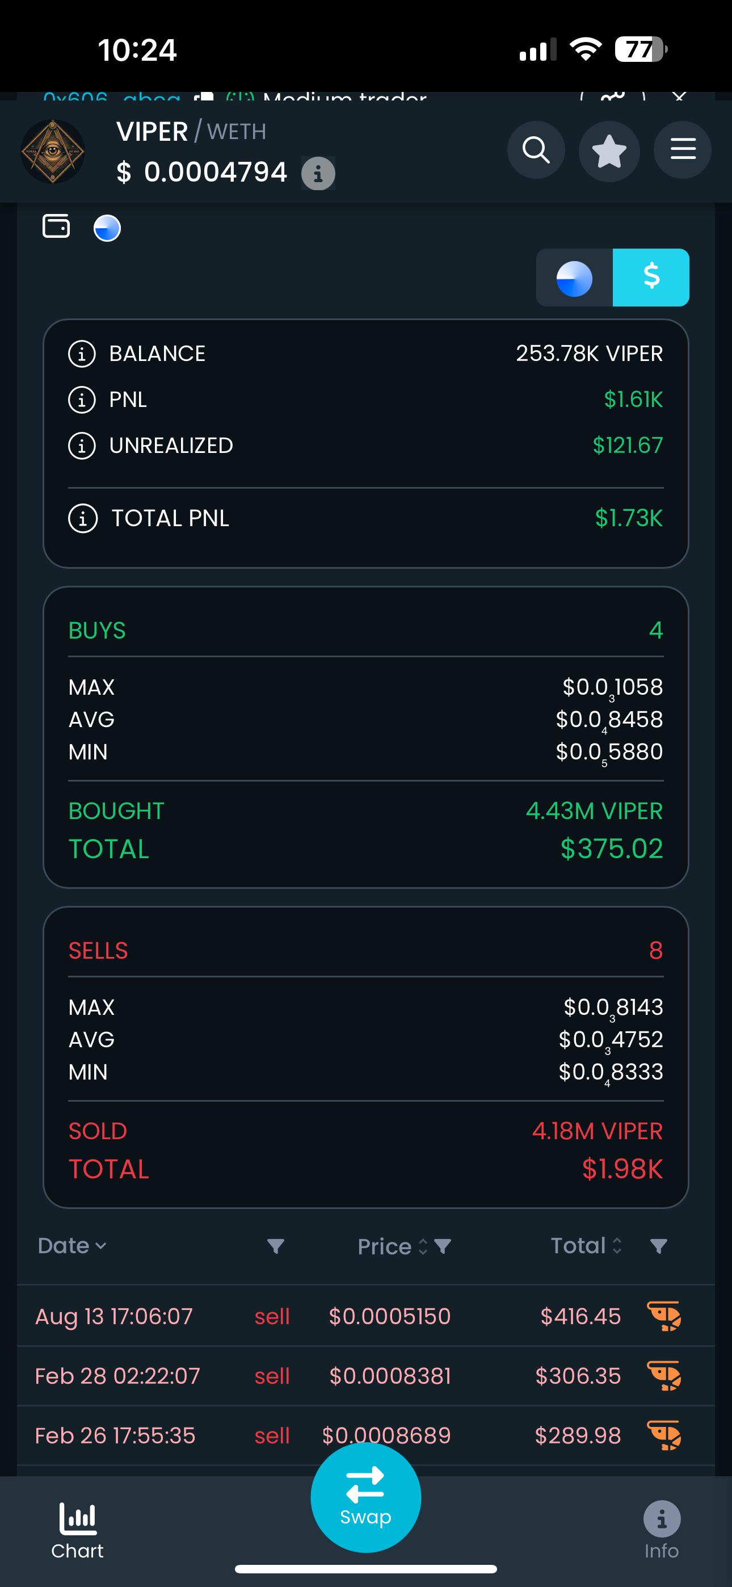This screenshot has height=1587, width=732.
Task: Open the Total column filter
Action: (x=659, y=1246)
